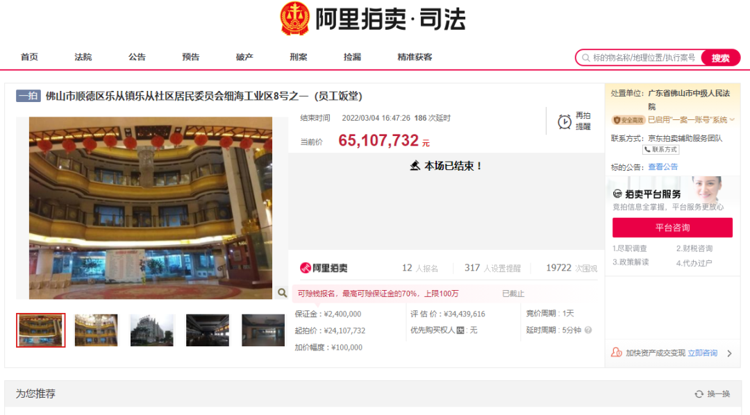This screenshot has height=415, width=750.
Task: Click current price 65,107,732
Action: coord(378,141)
